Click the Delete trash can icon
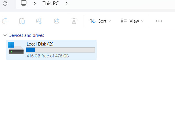The width and height of the screenshot is (175, 116). pos(74,21)
